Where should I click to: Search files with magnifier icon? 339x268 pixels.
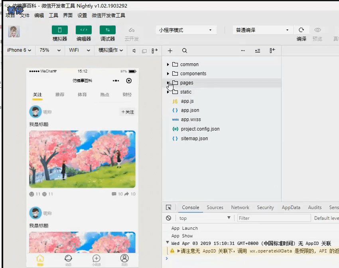click(x=184, y=51)
